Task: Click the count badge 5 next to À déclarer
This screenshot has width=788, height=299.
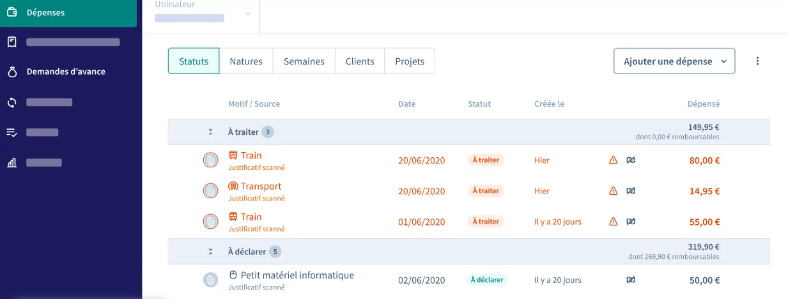Action: [275, 252]
